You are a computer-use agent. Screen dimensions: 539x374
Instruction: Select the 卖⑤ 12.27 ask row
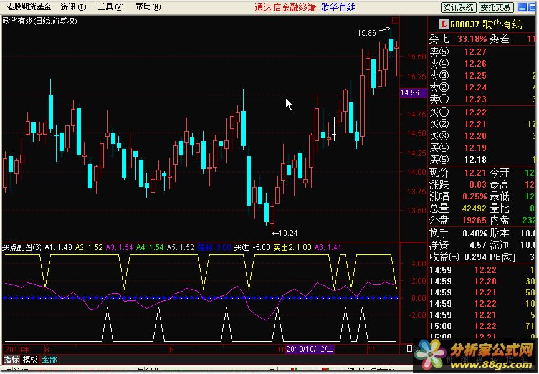[482, 52]
